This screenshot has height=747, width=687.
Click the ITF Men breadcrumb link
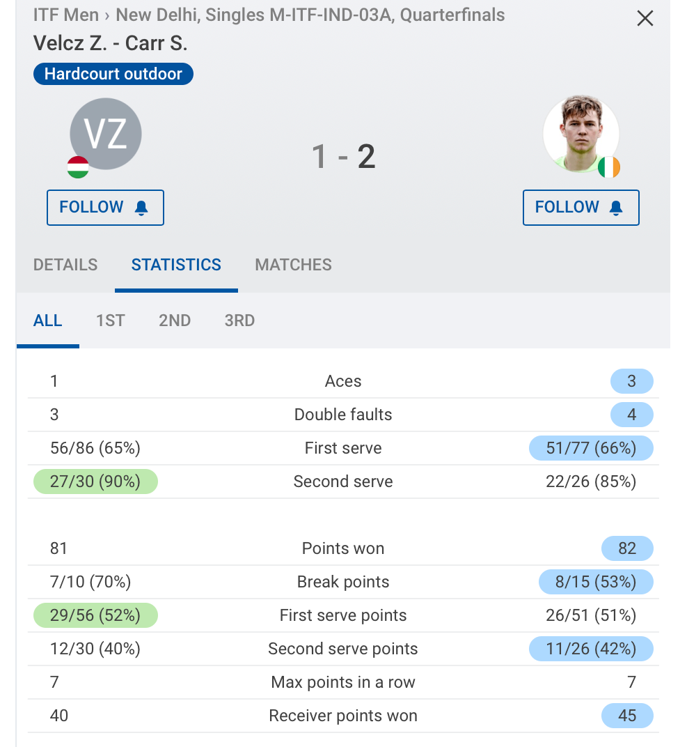pyautogui.click(x=66, y=15)
